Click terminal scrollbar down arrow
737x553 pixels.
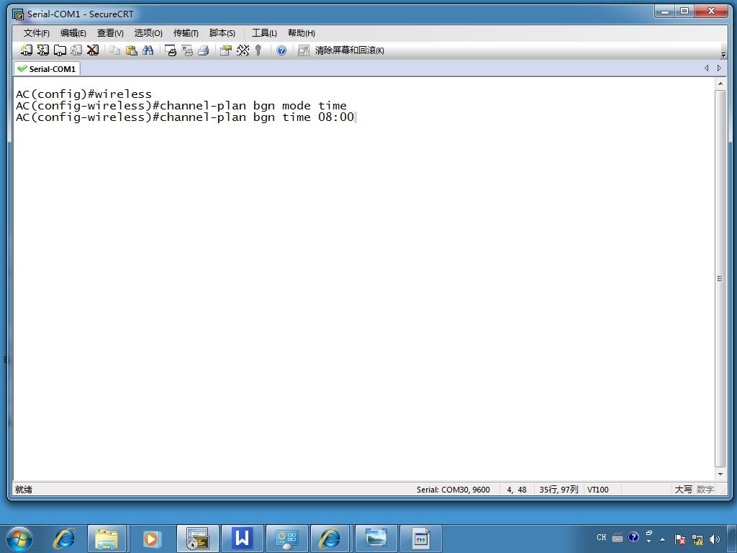tap(720, 474)
